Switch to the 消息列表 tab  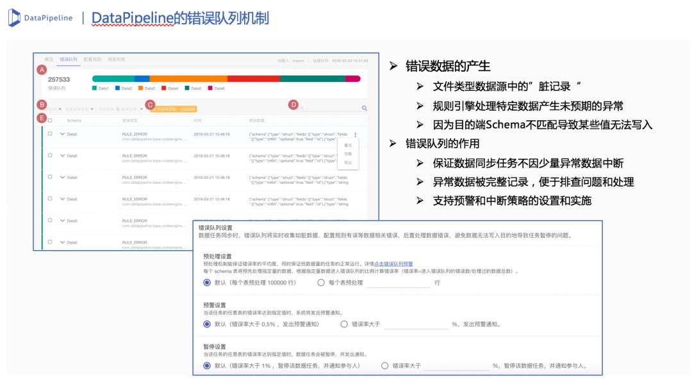(116, 59)
